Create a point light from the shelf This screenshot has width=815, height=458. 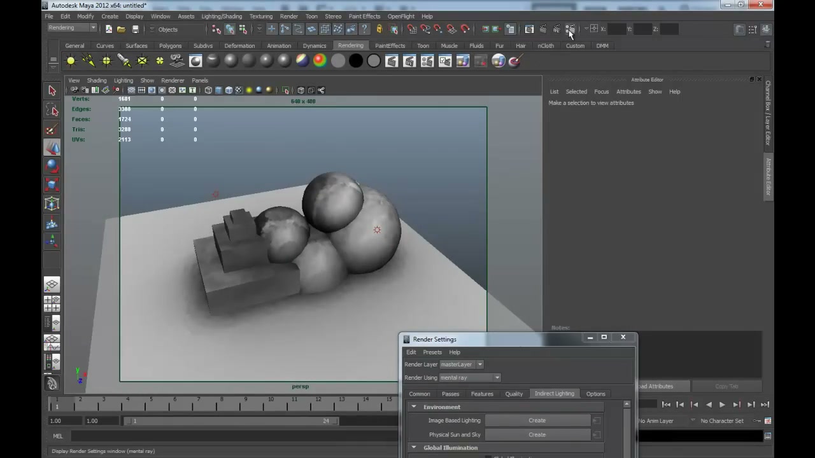tap(106, 61)
